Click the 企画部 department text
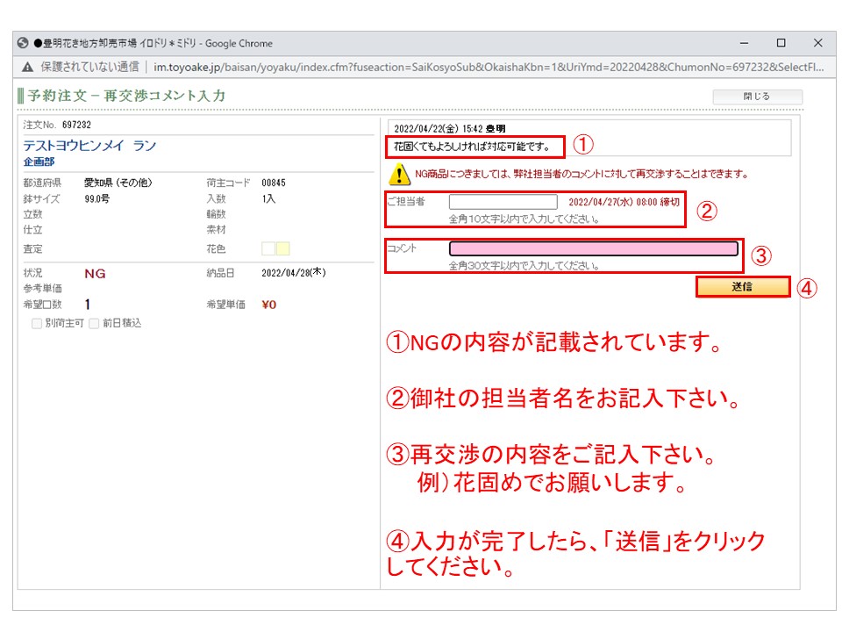The image size is (842, 632). [39, 162]
